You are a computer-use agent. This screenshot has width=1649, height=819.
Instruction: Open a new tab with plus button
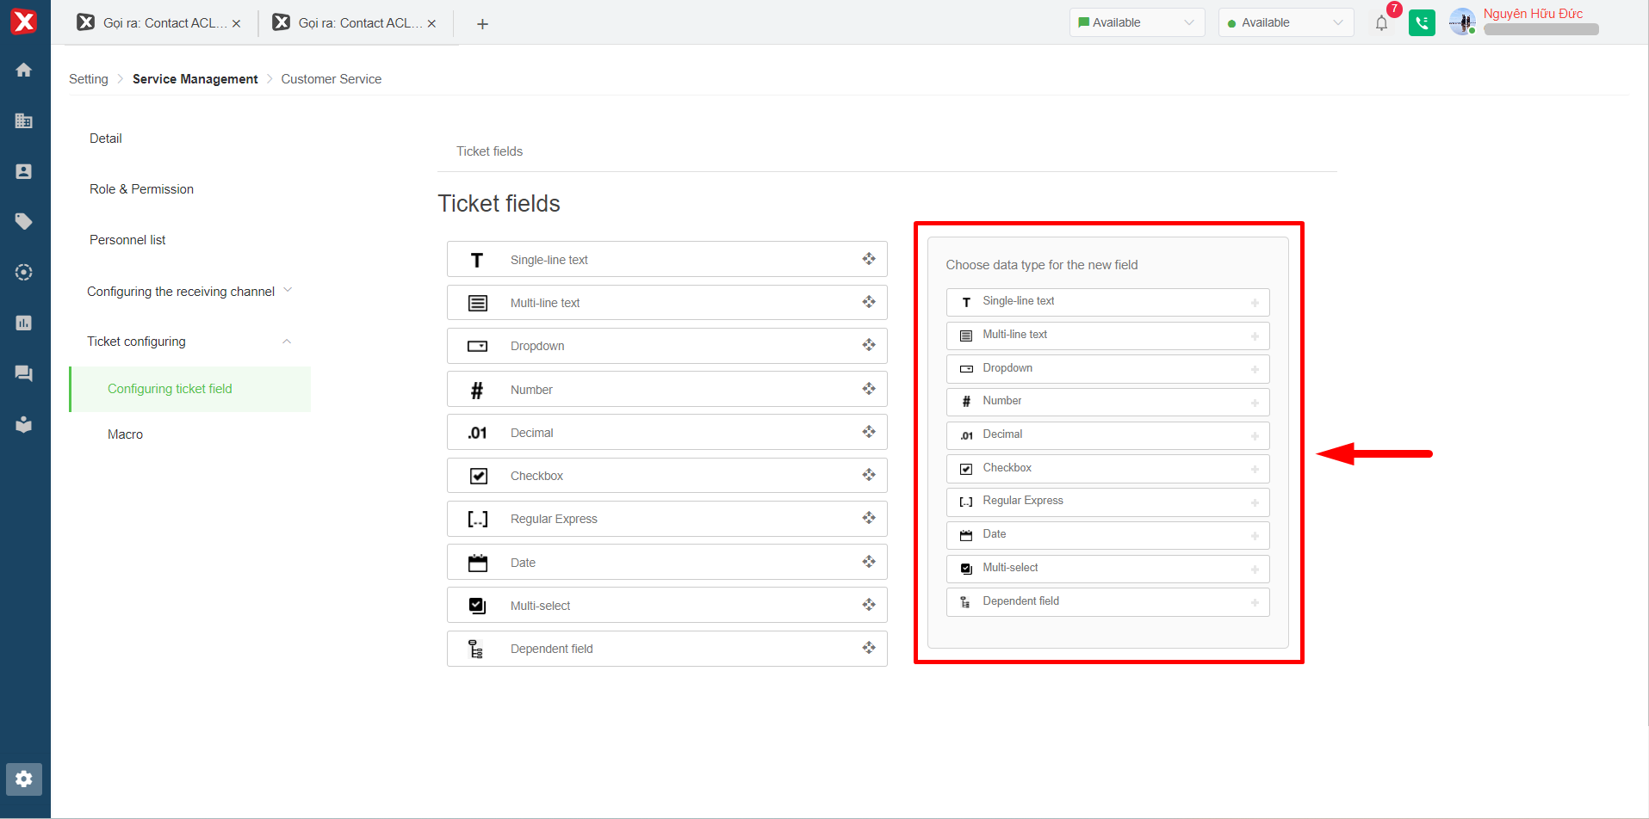482,24
